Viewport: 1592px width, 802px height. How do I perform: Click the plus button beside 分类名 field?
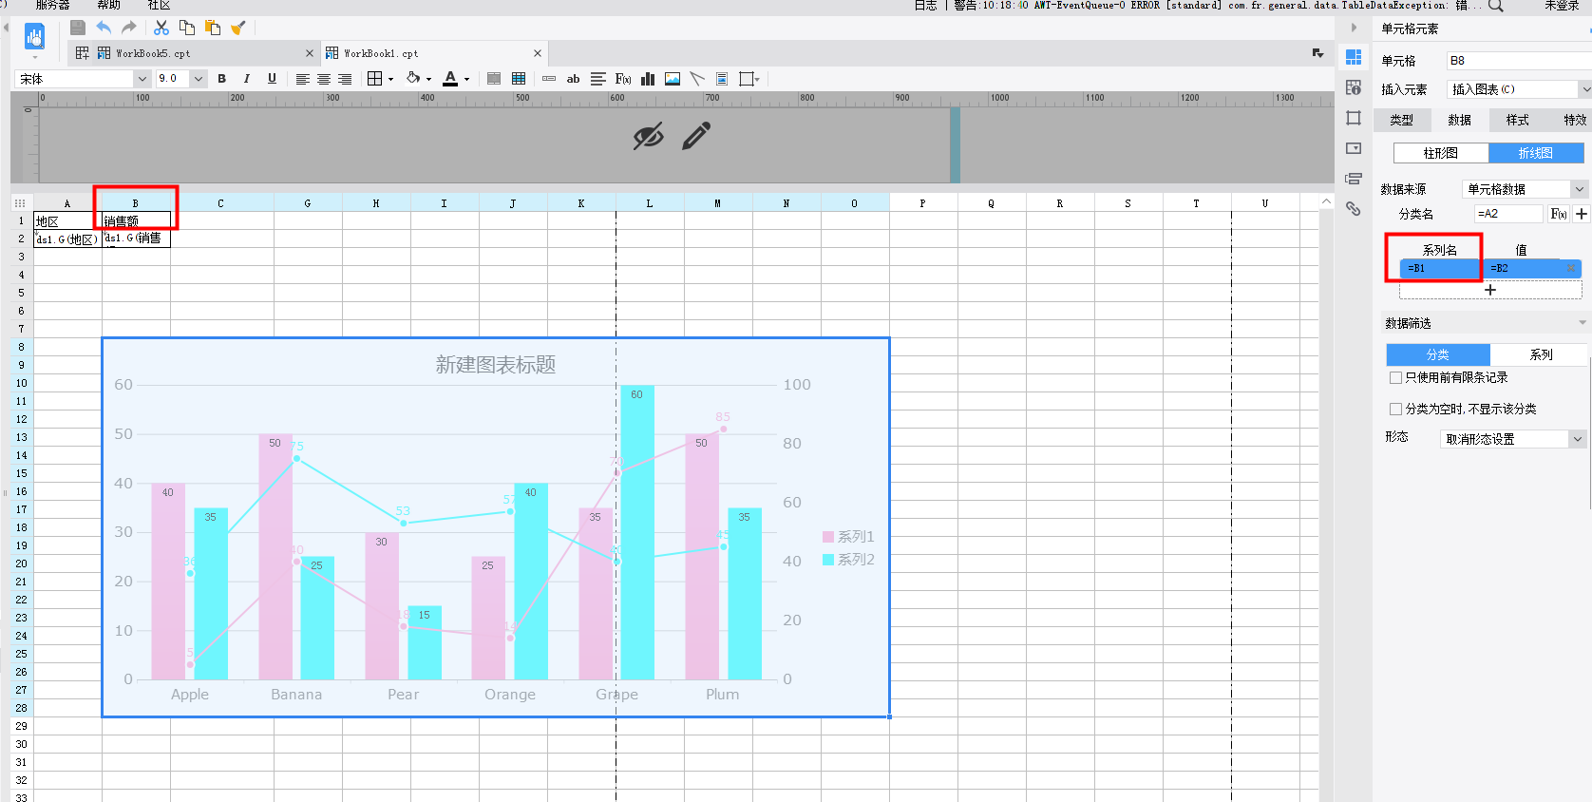(1582, 214)
